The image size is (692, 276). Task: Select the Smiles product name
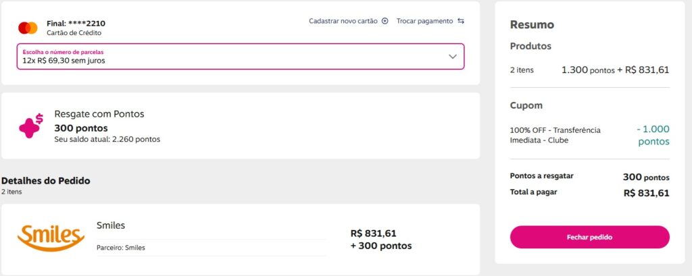111,225
